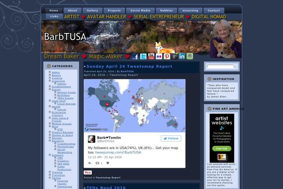
Task: Open the Projects tab
Action: [114, 10]
